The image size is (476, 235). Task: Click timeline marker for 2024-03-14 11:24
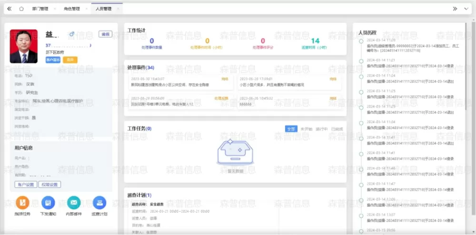361,76
